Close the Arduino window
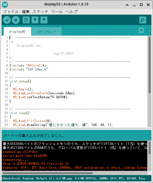Viewport: 153px width, 183px height. [148, 5]
